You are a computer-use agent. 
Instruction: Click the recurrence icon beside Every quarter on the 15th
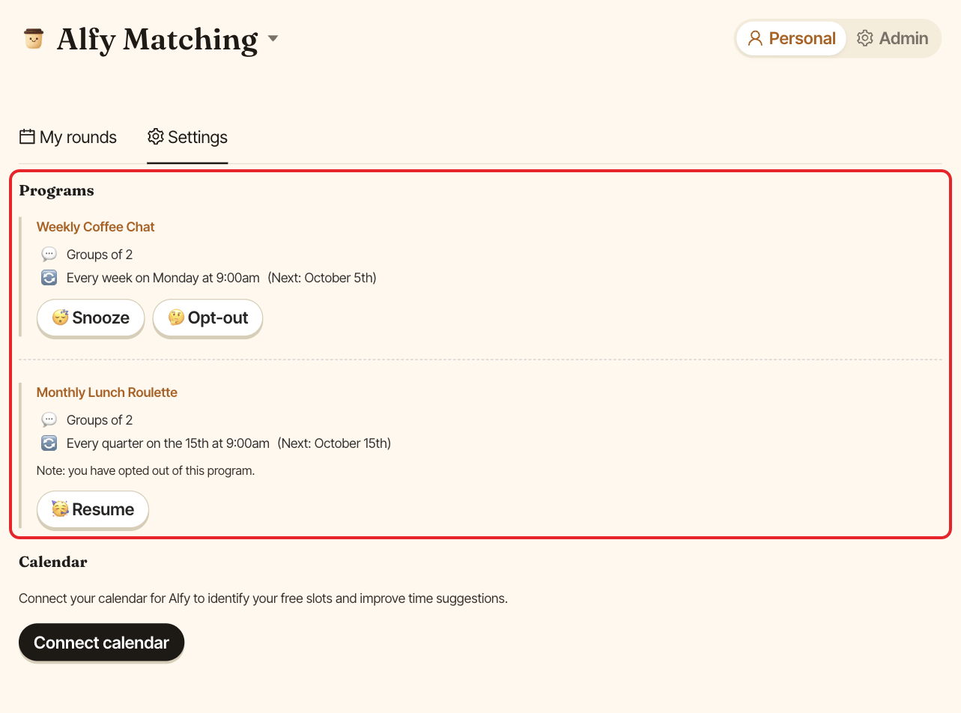pos(49,443)
